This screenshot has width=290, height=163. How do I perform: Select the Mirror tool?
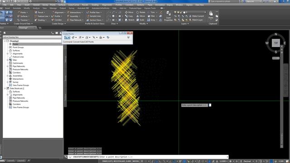(x=141, y=16)
